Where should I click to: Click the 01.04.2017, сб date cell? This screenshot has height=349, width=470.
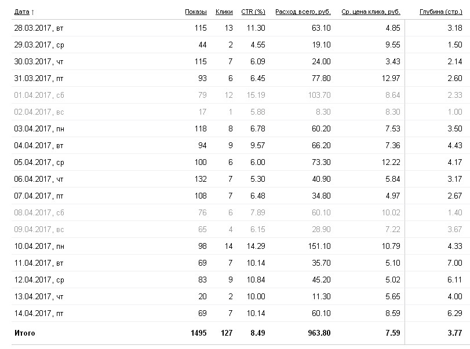click(x=38, y=95)
